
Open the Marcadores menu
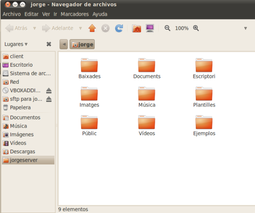tap(75, 14)
